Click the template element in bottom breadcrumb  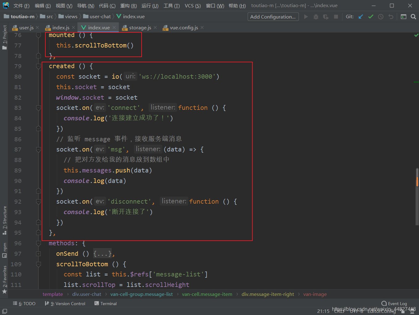(53, 294)
